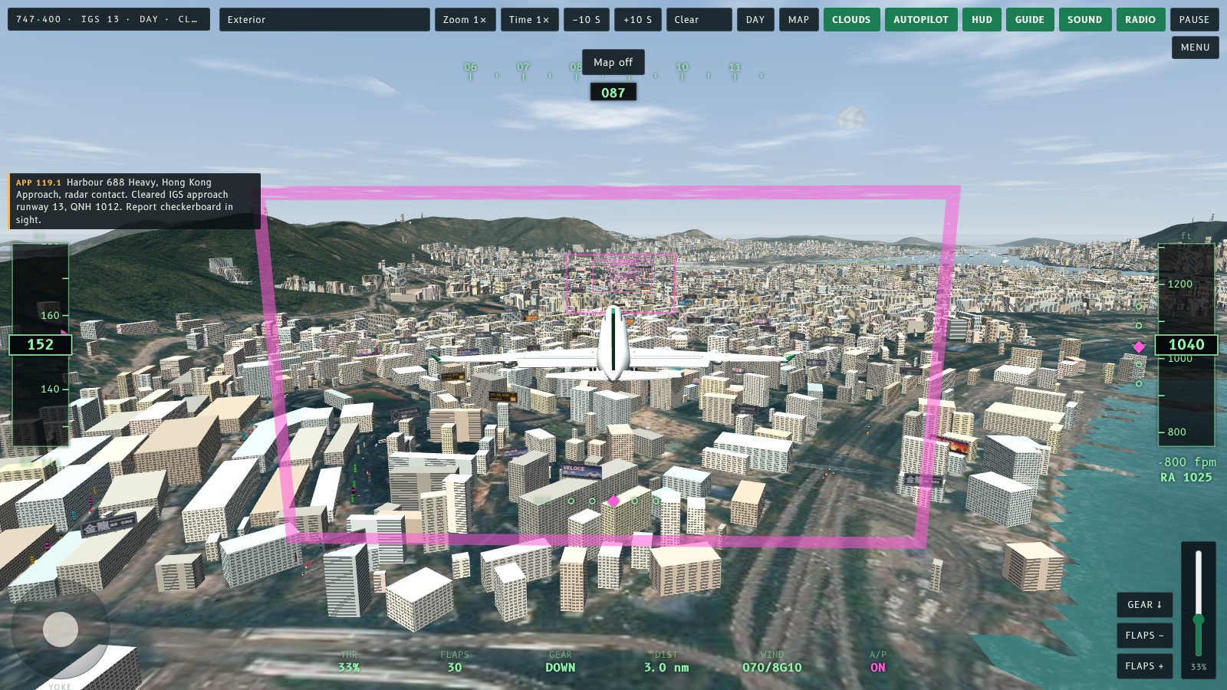
Task: Open the Exterior camera view dropdown
Action: tap(324, 19)
